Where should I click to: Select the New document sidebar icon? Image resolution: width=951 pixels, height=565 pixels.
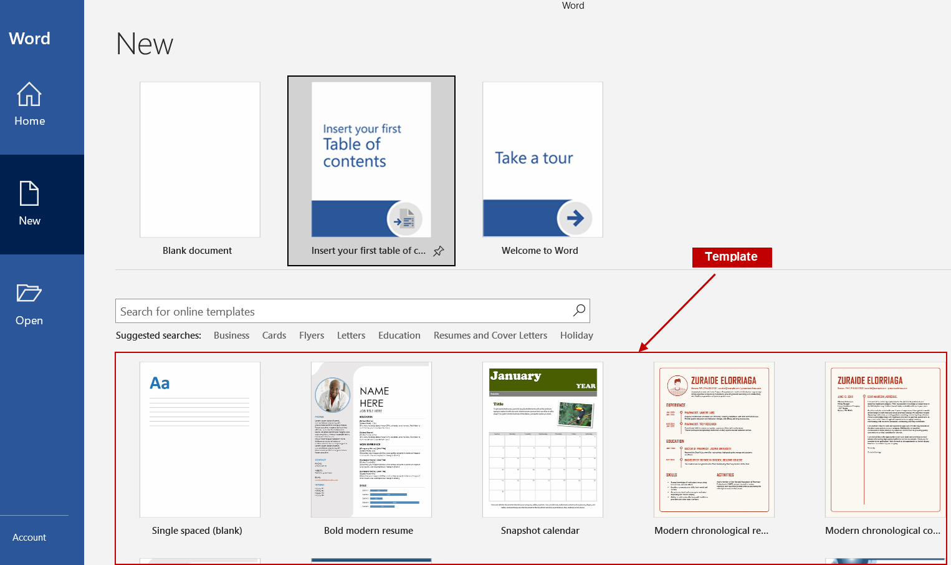point(29,194)
